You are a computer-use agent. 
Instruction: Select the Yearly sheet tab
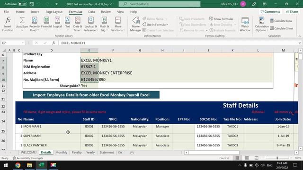90,152
